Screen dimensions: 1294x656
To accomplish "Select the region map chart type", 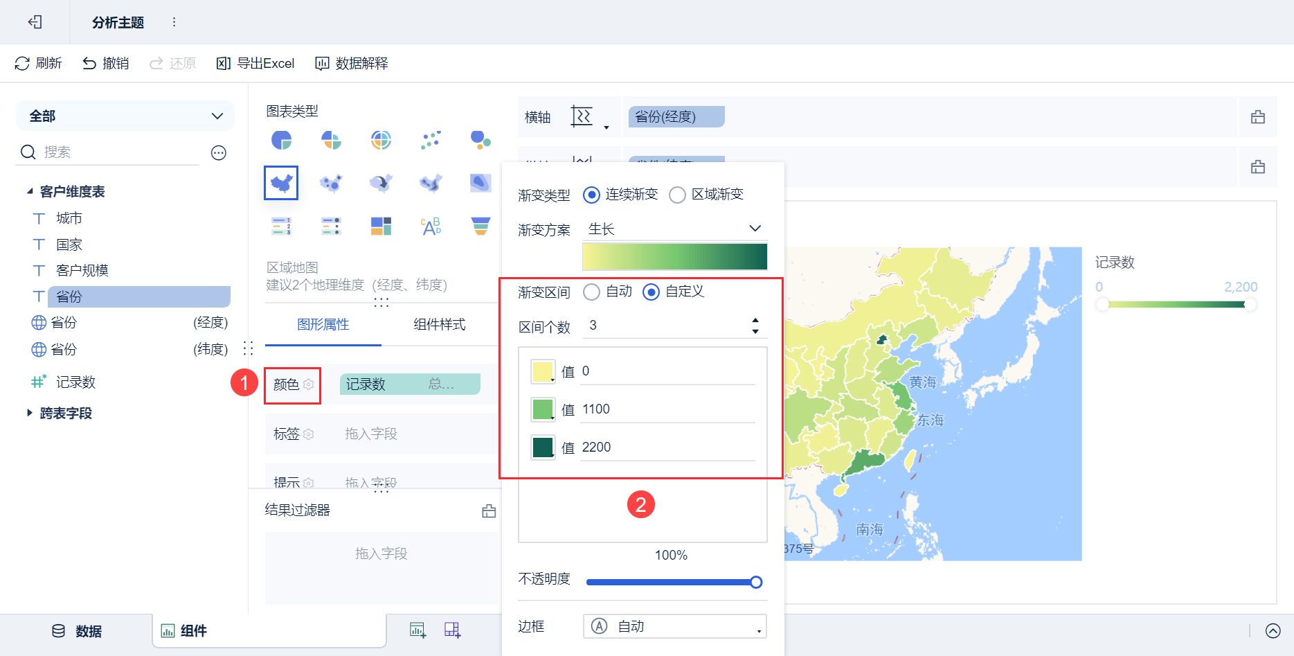I will pyautogui.click(x=281, y=183).
